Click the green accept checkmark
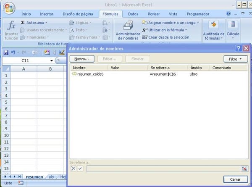Viewport: 252px width, 187px height. pos(80,169)
